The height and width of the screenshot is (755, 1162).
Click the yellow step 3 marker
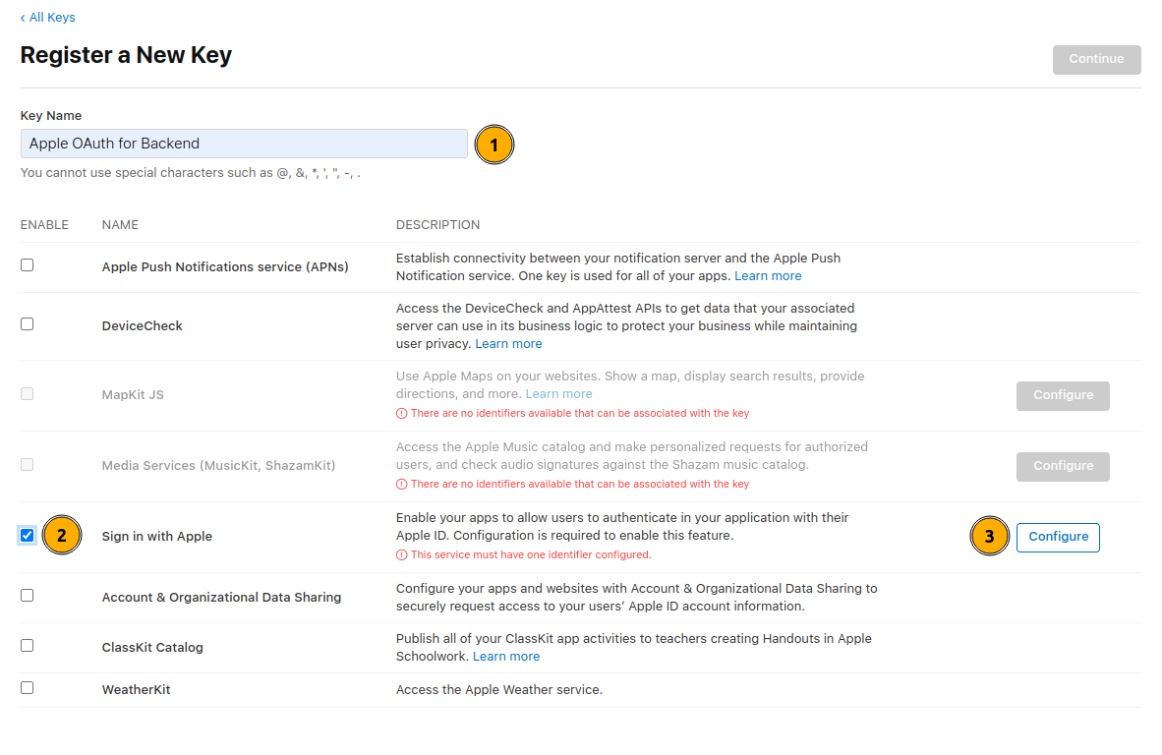click(x=989, y=537)
